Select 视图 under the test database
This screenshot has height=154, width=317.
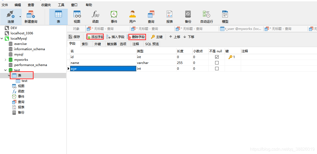(x=21, y=86)
